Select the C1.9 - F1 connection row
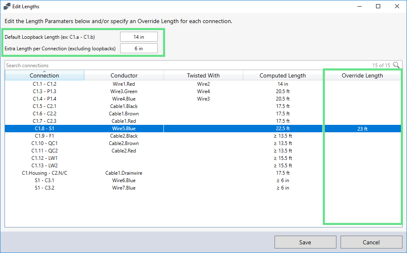The width and height of the screenshot is (407, 253). 44,136
